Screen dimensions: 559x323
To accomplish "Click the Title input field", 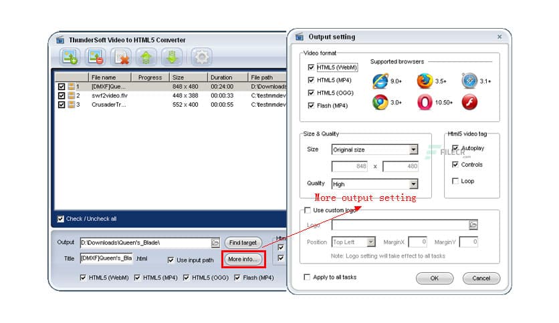I will 106,258.
